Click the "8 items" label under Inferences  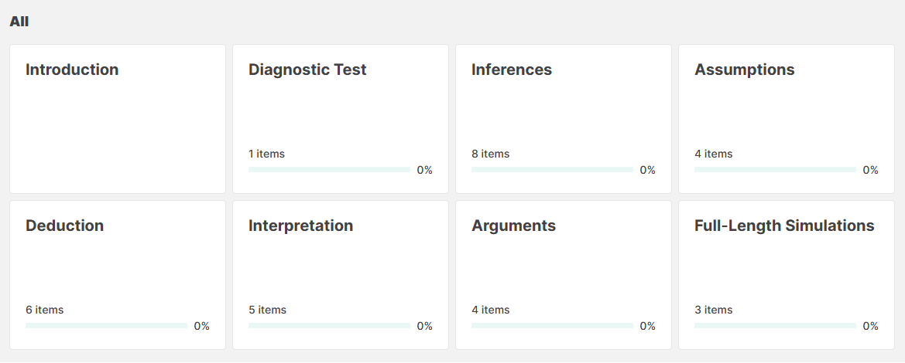490,154
